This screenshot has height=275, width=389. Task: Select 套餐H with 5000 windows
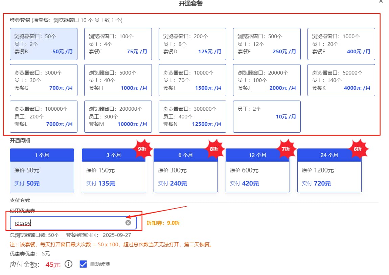coord(118,80)
